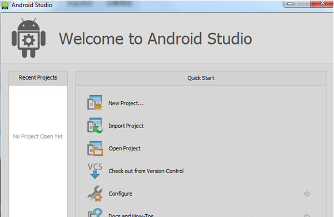Click the Configure wrench icon
The width and height of the screenshot is (334, 217).
pos(95,194)
